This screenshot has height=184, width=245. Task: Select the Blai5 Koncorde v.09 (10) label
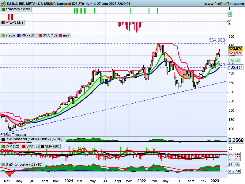pyautogui.click(x=24, y=165)
